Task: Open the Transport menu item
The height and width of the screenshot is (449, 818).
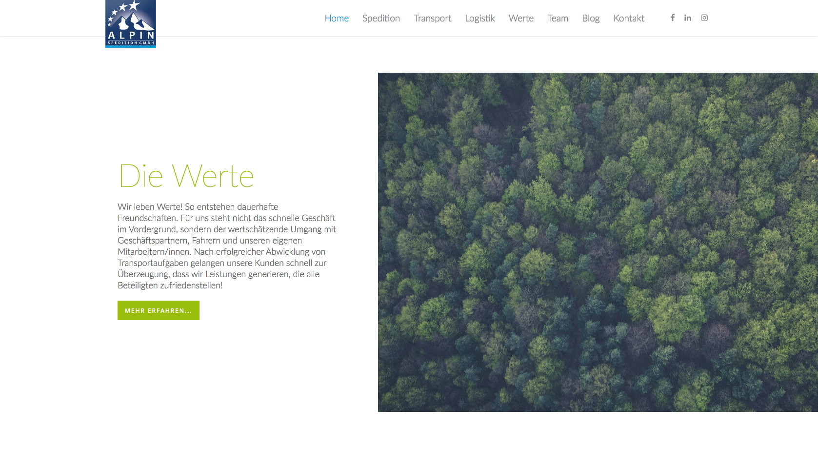Action: pos(432,18)
